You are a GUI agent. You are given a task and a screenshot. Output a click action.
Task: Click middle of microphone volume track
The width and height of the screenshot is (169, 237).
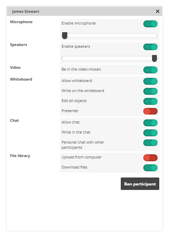109,36
